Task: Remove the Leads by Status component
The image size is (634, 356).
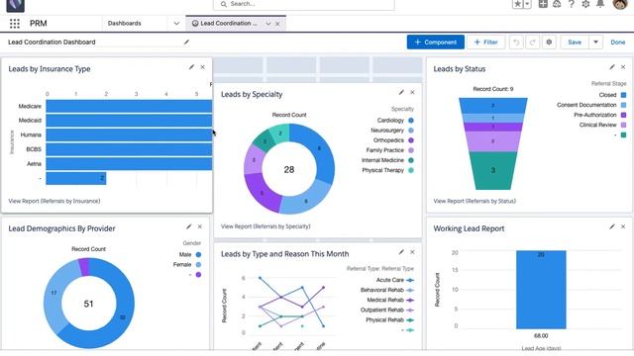Action: 623,67
